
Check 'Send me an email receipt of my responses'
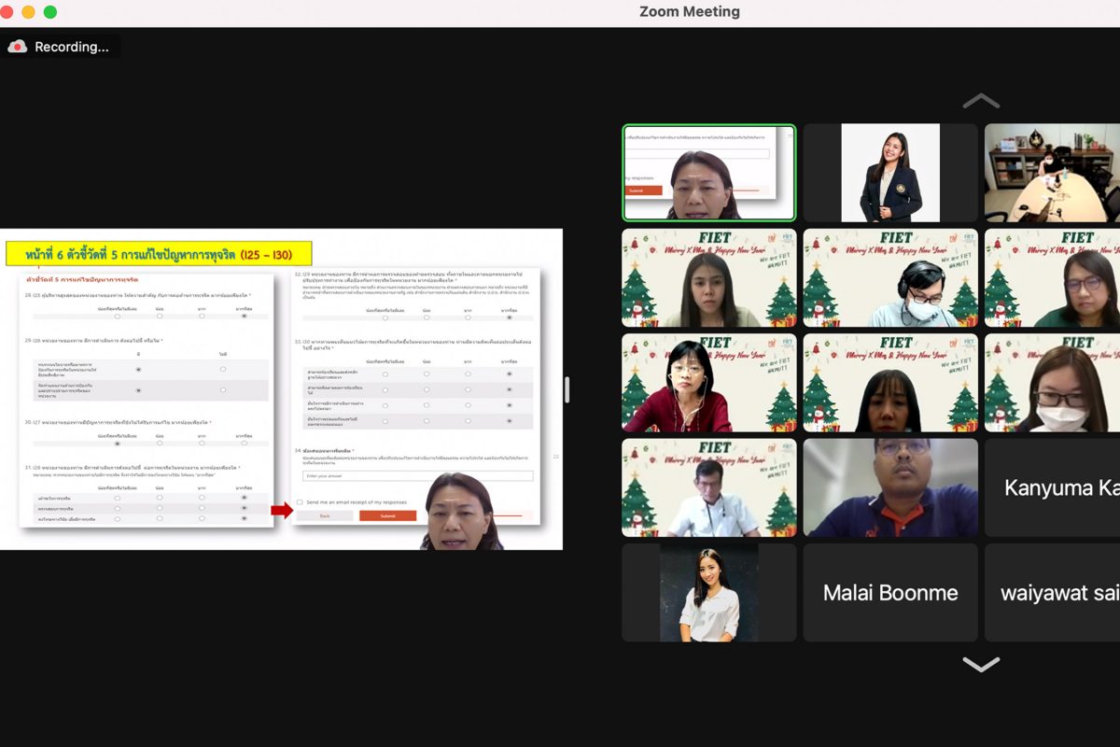click(300, 502)
